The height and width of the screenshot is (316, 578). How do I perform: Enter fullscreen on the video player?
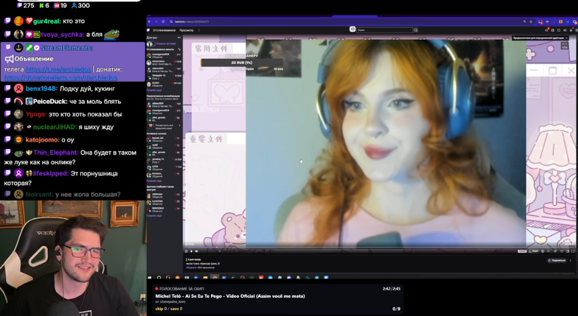[x=573, y=251]
